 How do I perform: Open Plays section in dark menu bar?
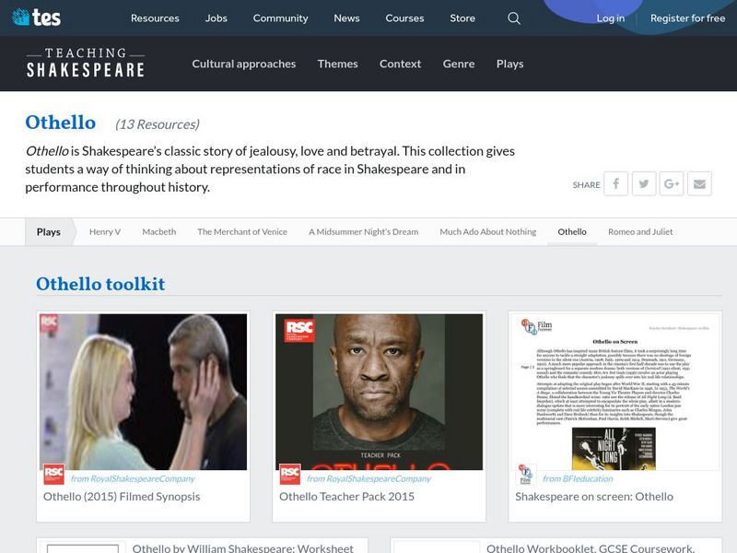click(510, 64)
